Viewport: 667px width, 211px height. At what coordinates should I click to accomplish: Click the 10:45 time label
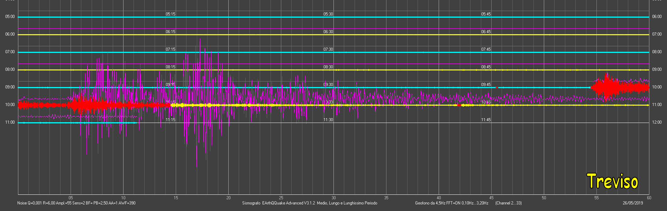[x=486, y=102]
